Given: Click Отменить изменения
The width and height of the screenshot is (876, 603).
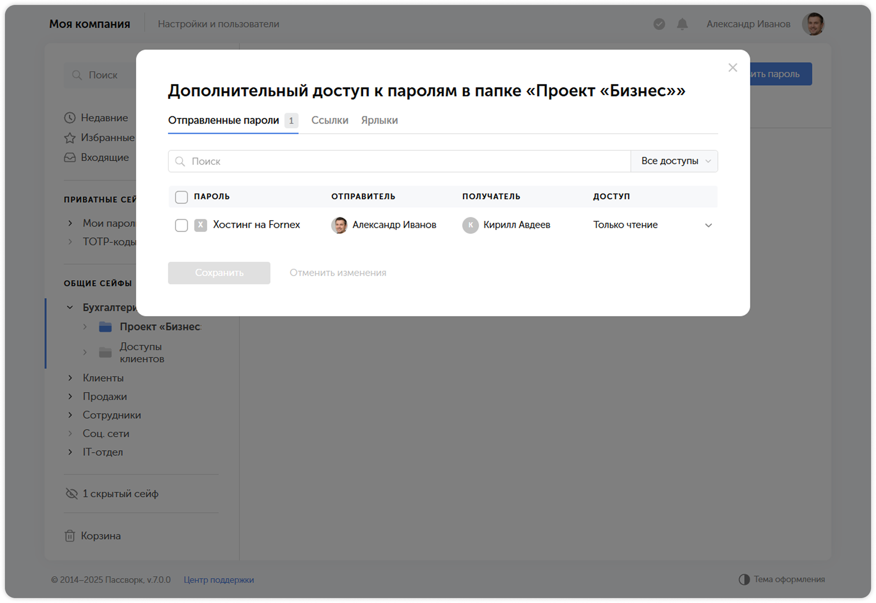Looking at the screenshot, I should [x=338, y=273].
